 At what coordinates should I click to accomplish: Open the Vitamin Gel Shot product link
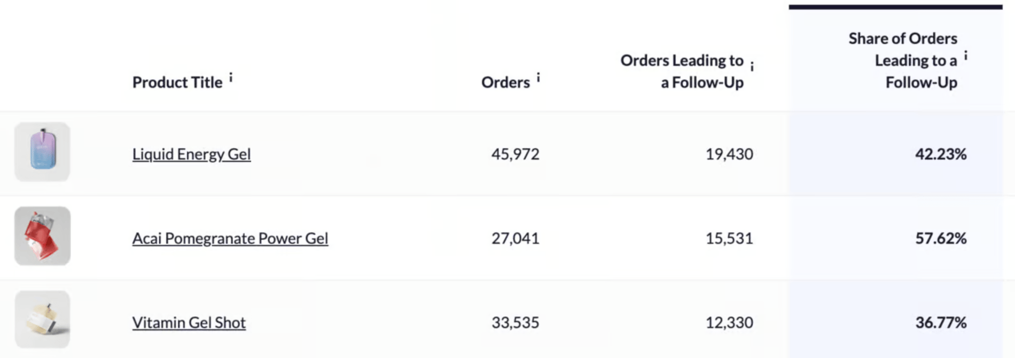189,323
